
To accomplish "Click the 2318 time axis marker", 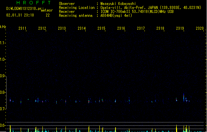I will click(160, 28).
